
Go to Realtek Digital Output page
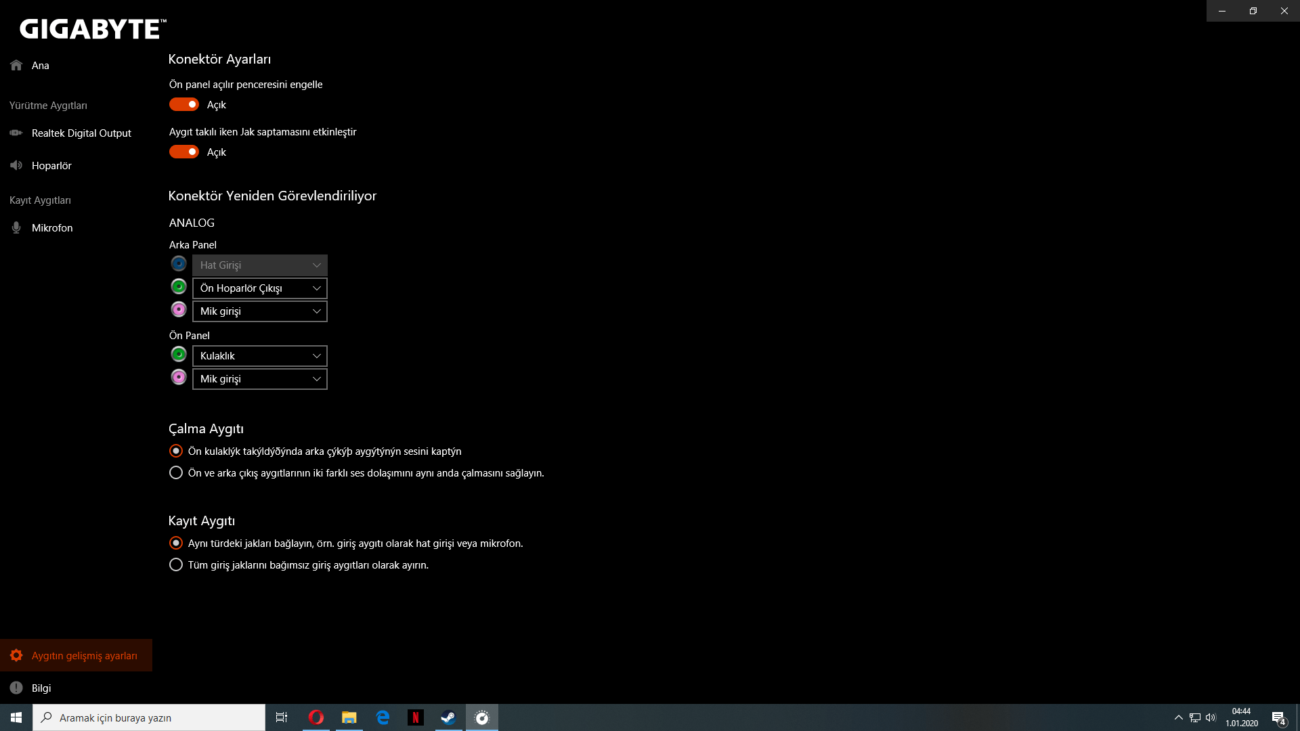point(81,133)
